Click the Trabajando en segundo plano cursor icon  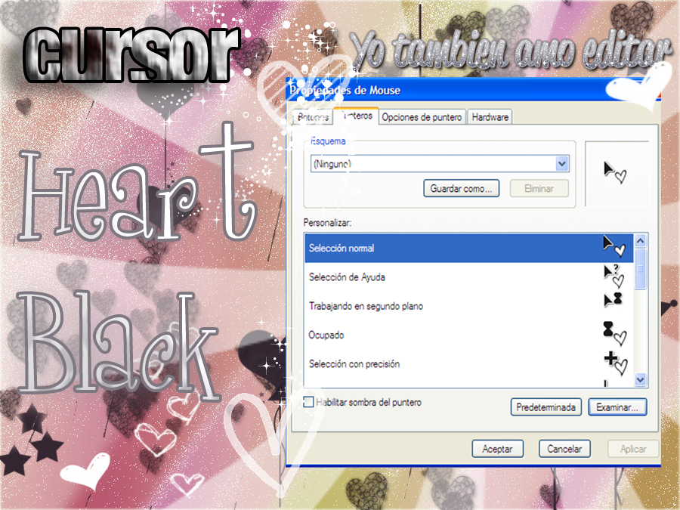pos(613,300)
